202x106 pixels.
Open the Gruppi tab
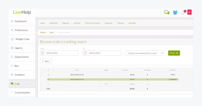click(x=42, y=23)
